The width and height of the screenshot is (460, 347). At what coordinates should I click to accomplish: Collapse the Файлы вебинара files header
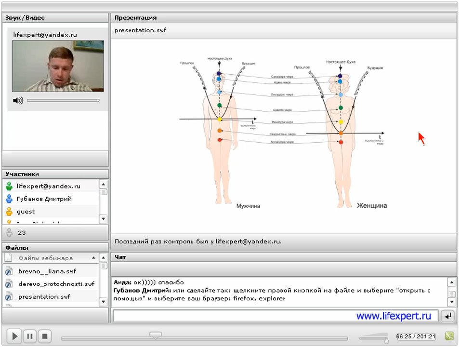93,258
